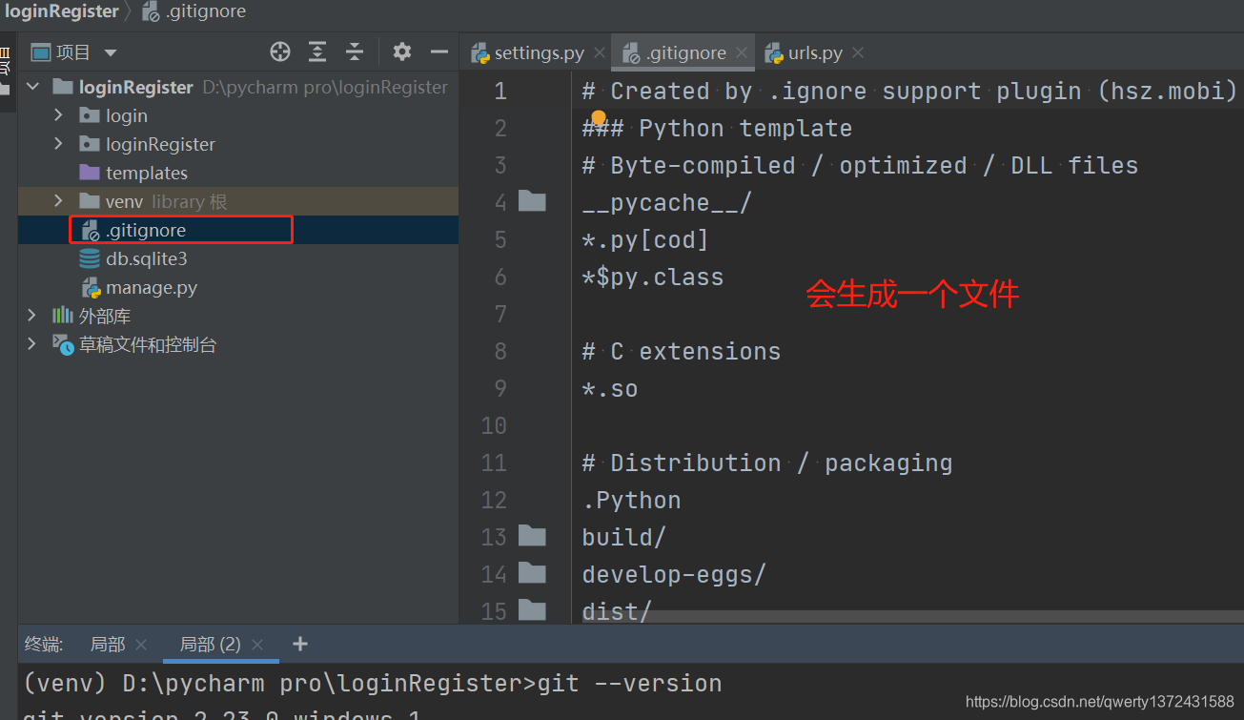Image resolution: width=1244 pixels, height=720 pixels.
Task: Click the folder gutter icon on line 15
Action: click(532, 610)
